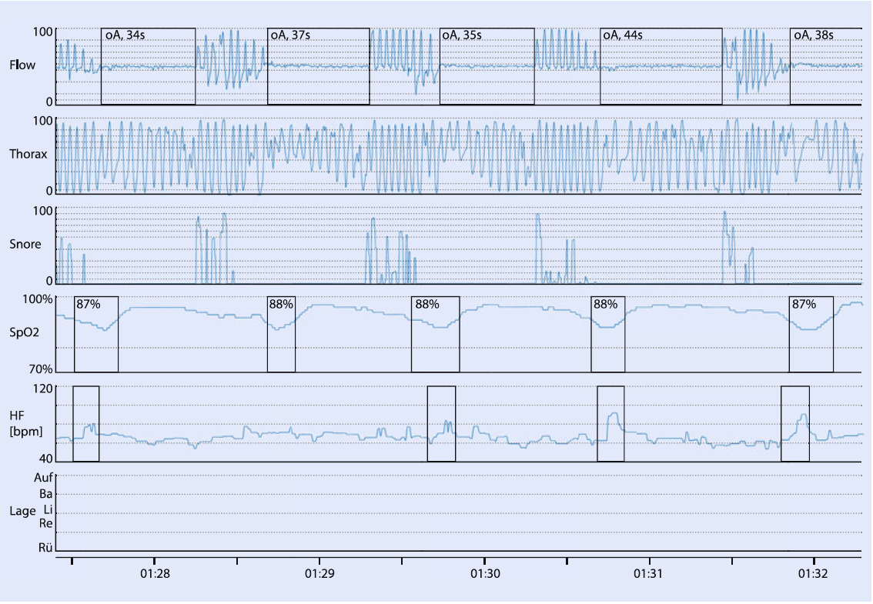Click the 01:31 time axis label

pos(648,574)
